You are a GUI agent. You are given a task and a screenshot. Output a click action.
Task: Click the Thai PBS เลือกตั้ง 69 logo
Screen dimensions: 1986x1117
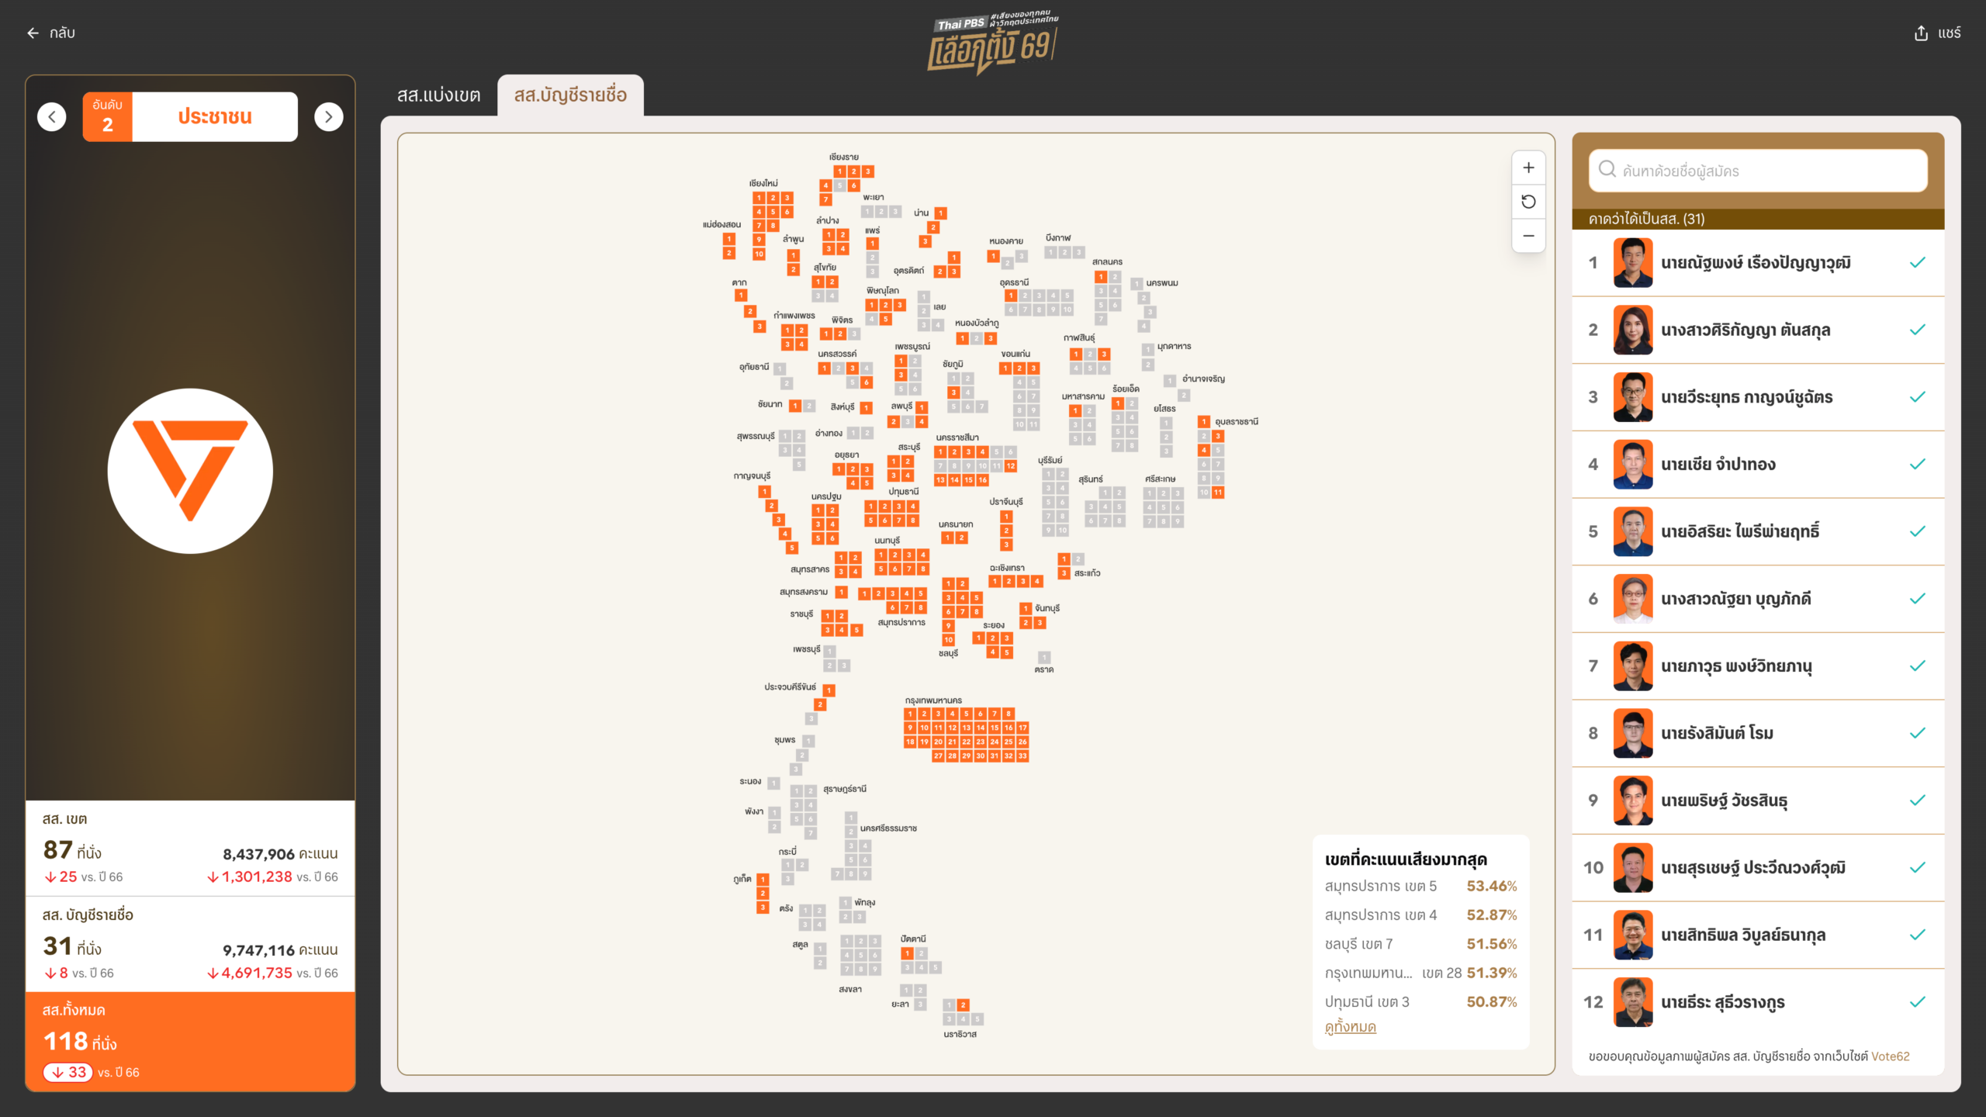click(992, 42)
